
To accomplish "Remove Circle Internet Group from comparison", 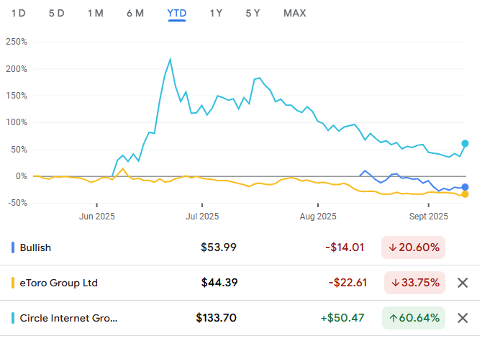I will pyautogui.click(x=463, y=318).
